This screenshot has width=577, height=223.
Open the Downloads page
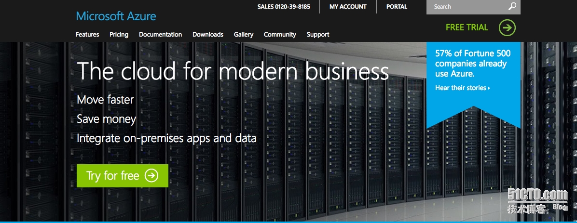208,34
